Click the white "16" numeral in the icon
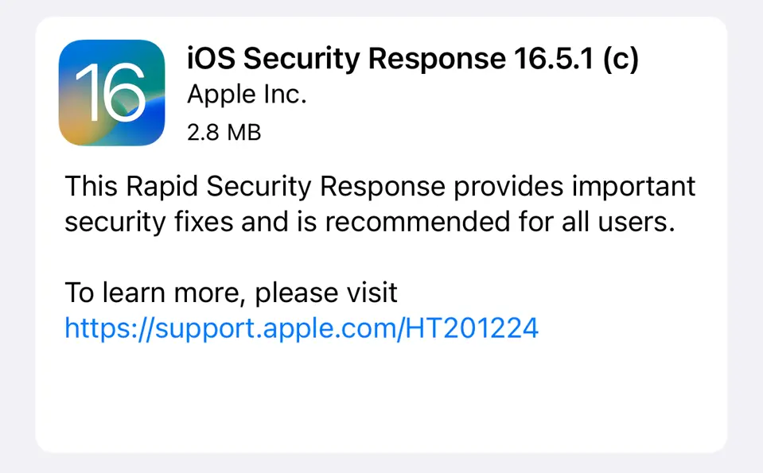Screen dimensions: 763x473 [110, 94]
